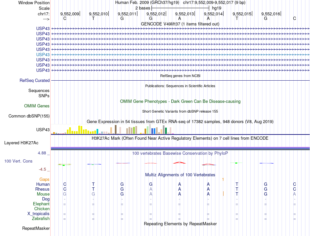Click the 4.88 PhyloP upper scale value
This screenshot has width=310, height=236.
[x=42, y=153]
